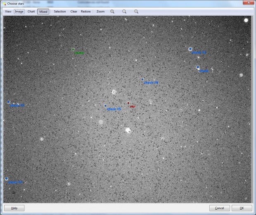Click the check #6 blue star marker
256x215 pixels.
pyautogui.click(x=142, y=79)
